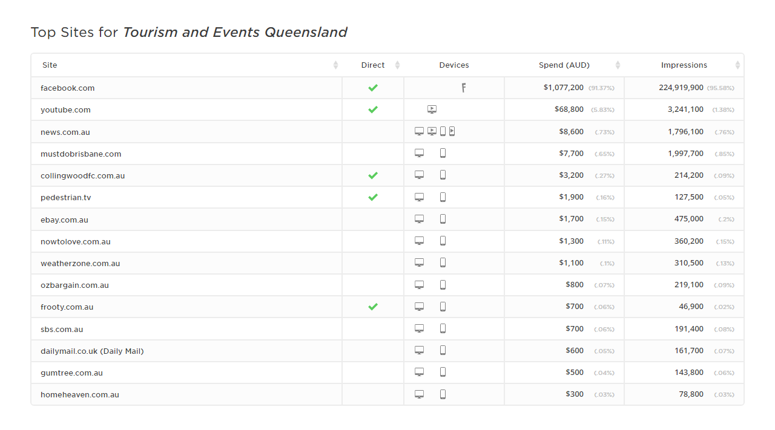Click the green Direct checkmark for youtube.com
This screenshot has height=430, width=775.
373,109
